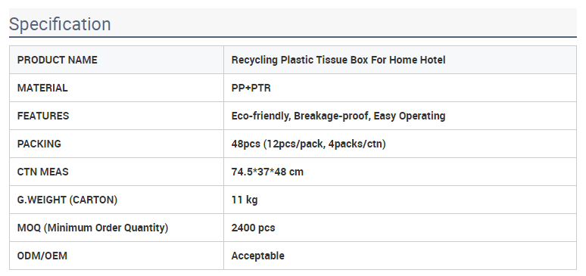Viewport: 586px width, 276px height.
Task: Click the 74.5*37*48 cm measurement
Action: coord(267,172)
